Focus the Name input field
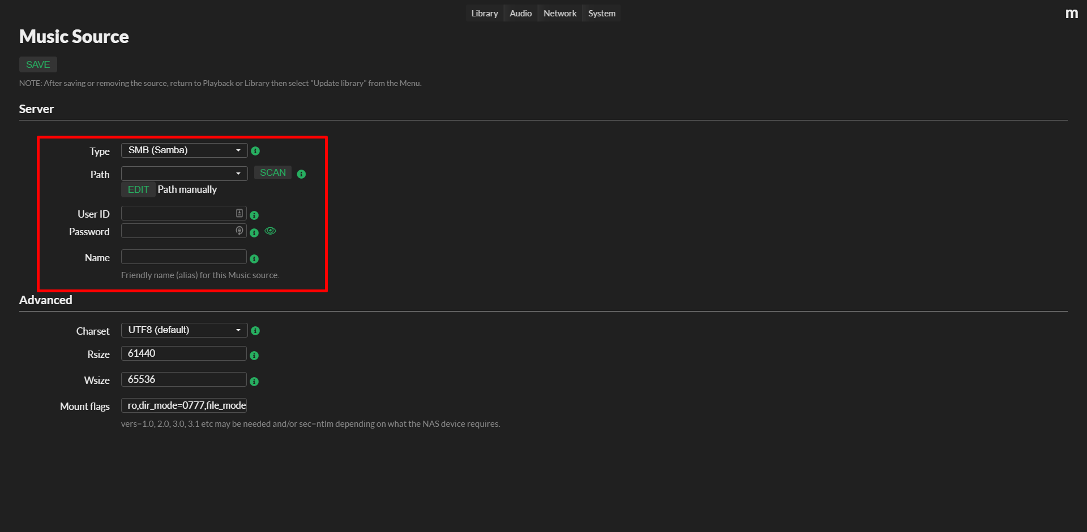1087x532 pixels. click(184, 257)
